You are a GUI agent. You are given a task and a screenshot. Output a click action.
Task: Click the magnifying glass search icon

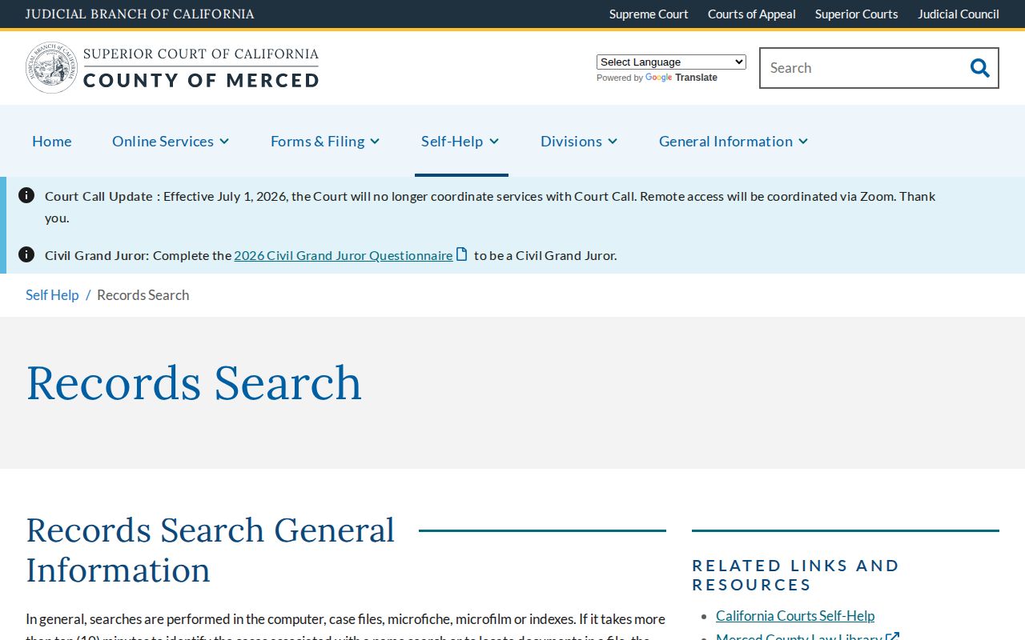point(979,68)
